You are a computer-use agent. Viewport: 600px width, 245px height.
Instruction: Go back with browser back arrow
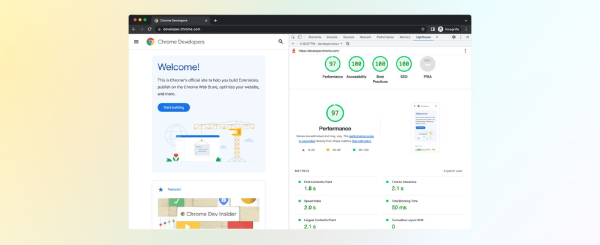coord(134,29)
